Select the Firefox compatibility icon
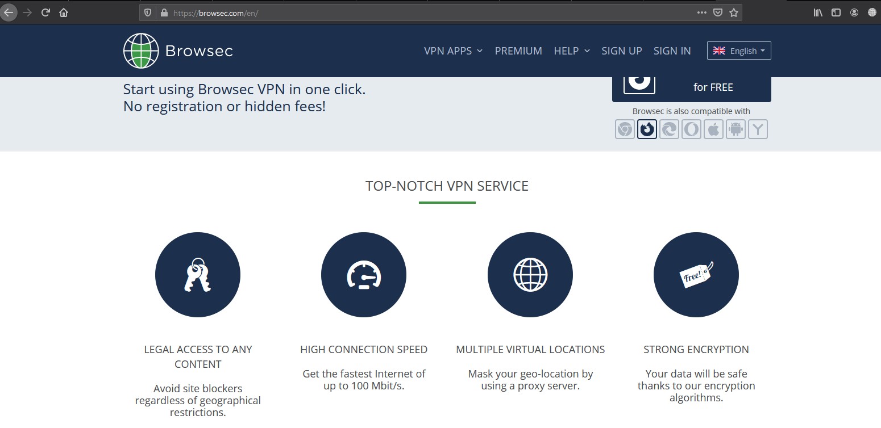 point(647,129)
